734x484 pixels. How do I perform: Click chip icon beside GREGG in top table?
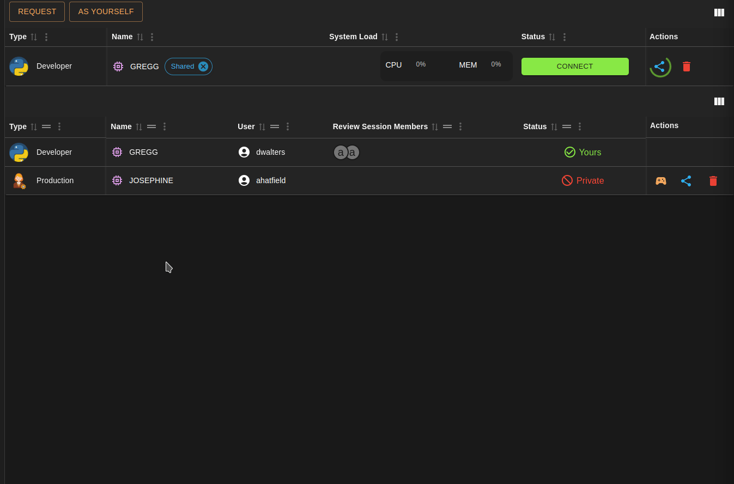click(x=118, y=66)
